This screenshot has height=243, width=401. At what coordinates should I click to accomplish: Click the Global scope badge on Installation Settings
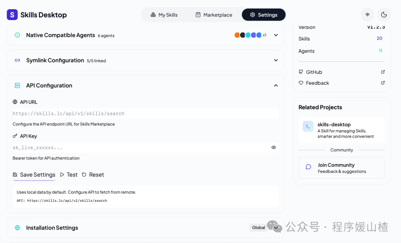(x=259, y=227)
